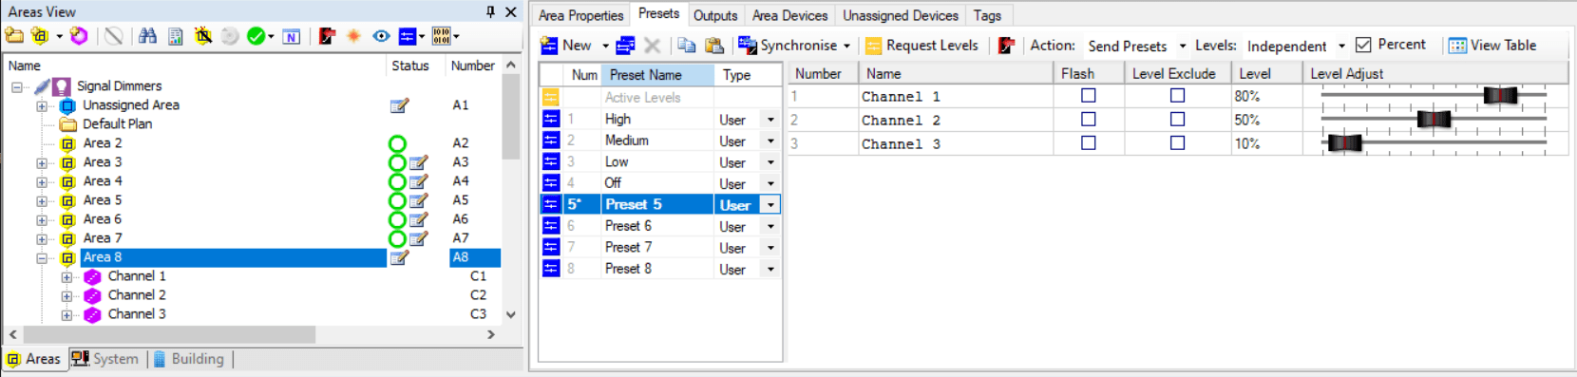Click the add channel magenta hexagon icon

tap(79, 36)
